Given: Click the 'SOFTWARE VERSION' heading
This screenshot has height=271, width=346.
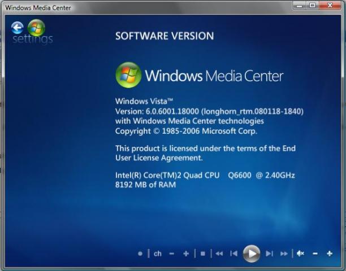Looking at the screenshot, I should tap(165, 36).
